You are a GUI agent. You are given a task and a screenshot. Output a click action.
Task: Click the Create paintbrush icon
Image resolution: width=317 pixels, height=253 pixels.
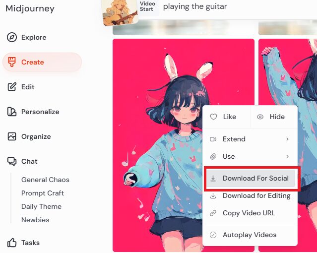coord(12,62)
